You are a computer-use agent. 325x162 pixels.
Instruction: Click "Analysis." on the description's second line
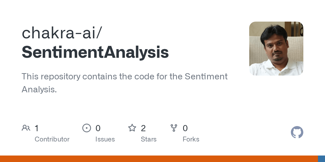coord(39,90)
